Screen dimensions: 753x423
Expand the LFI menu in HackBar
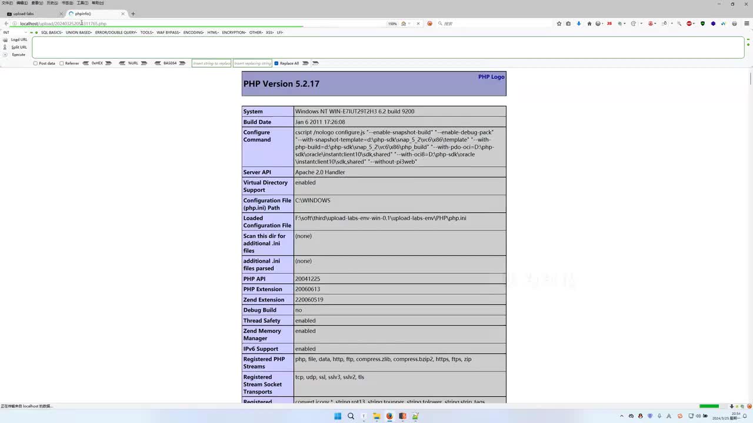[280, 32]
